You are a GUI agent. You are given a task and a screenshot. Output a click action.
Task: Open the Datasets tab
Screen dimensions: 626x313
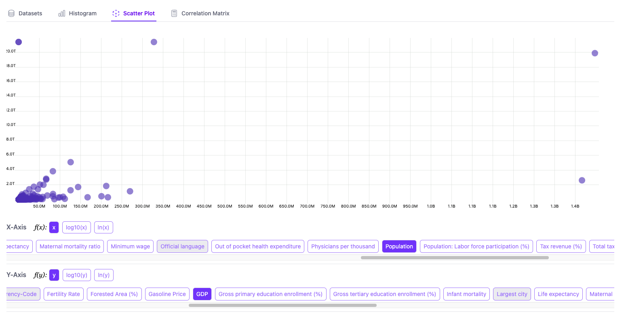click(25, 13)
